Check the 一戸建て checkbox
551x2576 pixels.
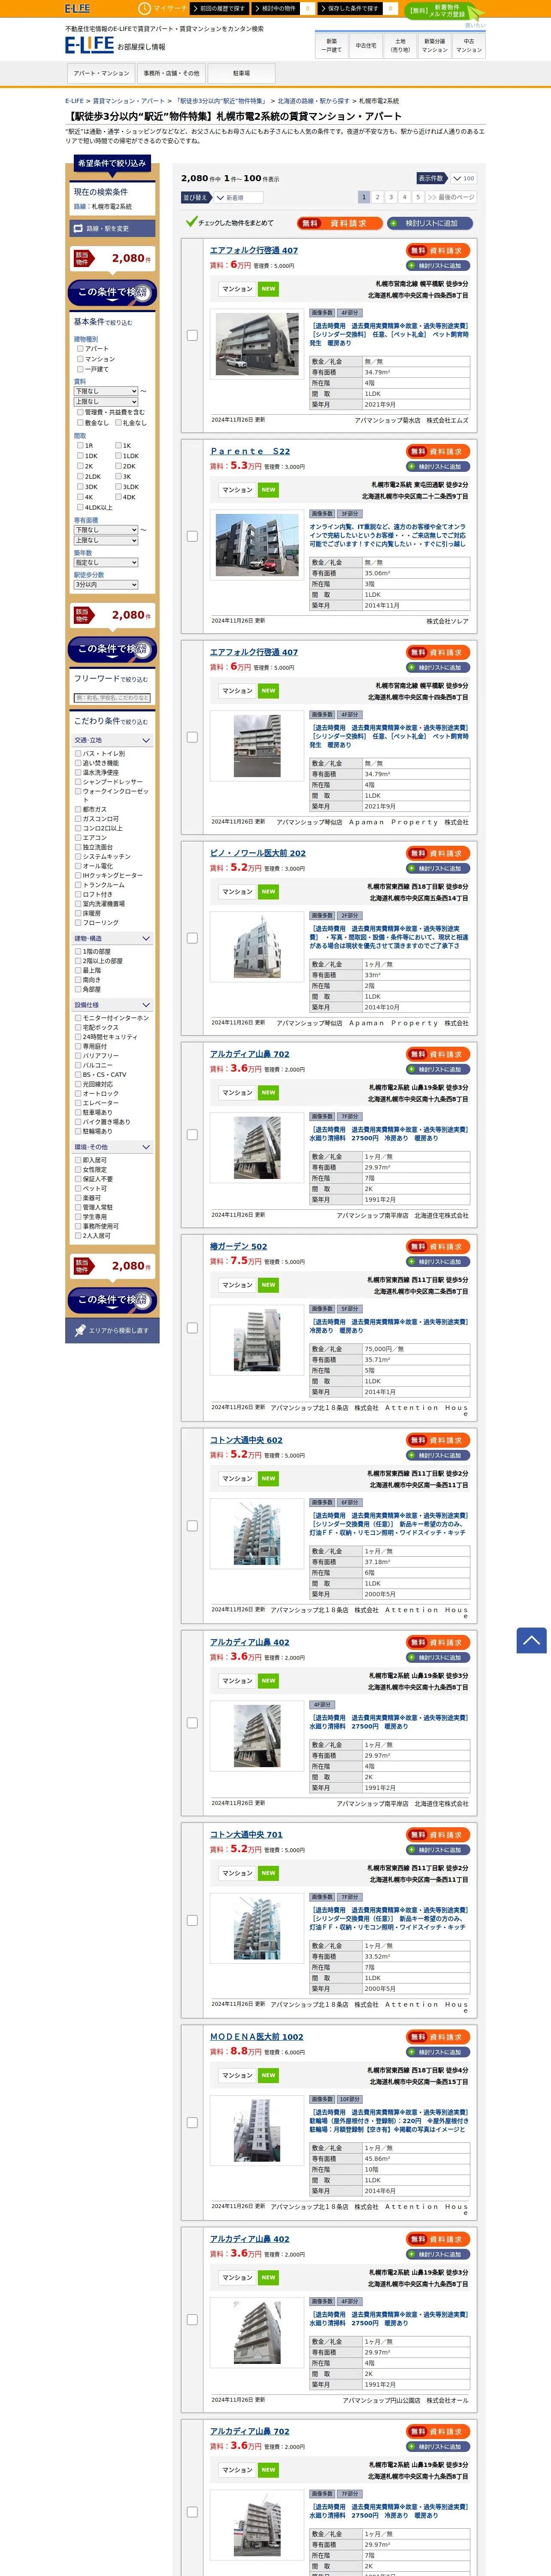[x=80, y=369]
